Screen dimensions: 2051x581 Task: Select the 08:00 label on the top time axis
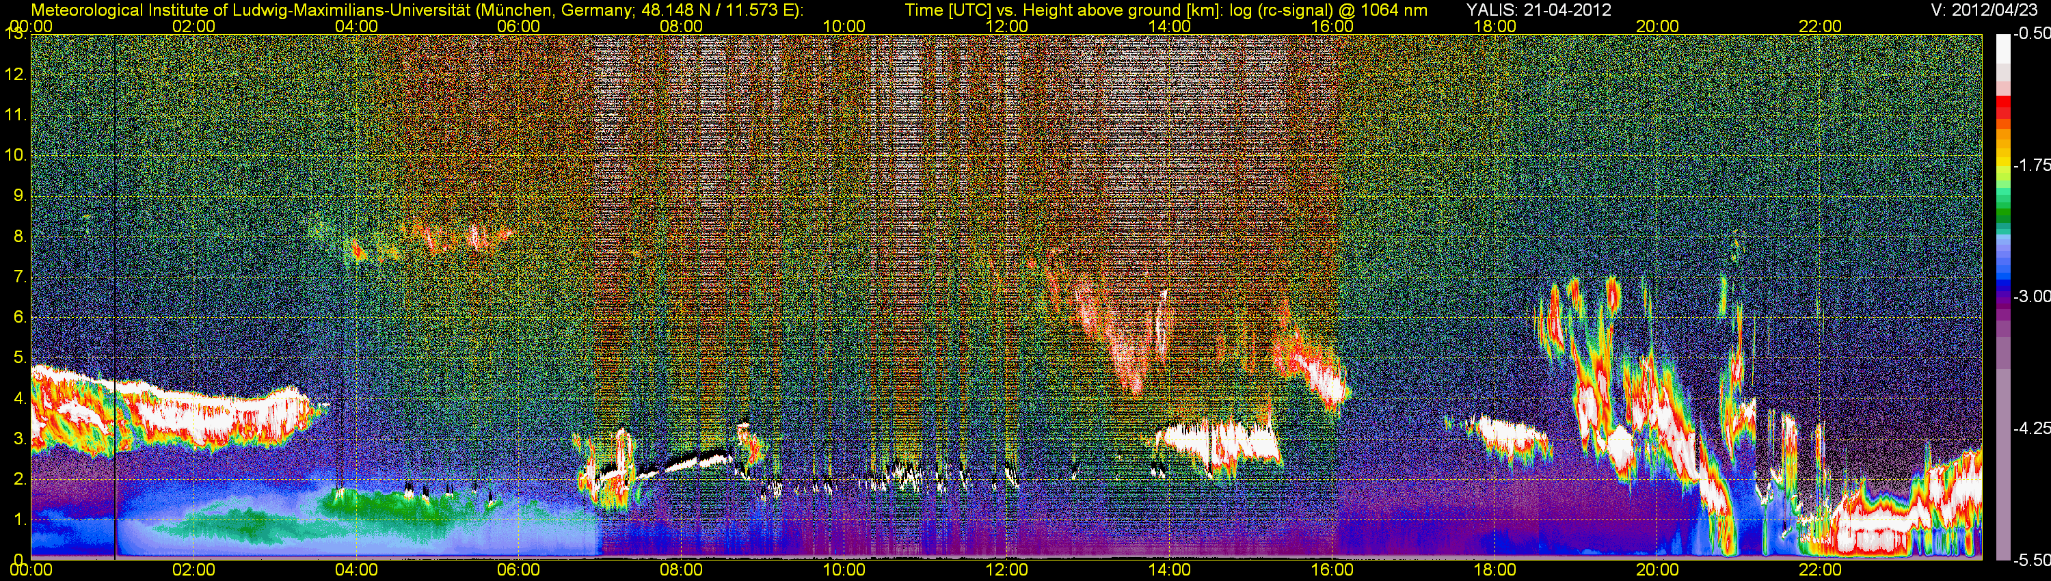[x=682, y=26]
